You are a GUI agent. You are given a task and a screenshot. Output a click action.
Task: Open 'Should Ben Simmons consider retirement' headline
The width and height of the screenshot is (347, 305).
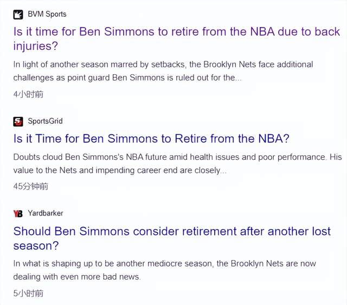coord(172,238)
